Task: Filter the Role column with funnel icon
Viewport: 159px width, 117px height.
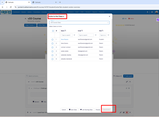Action: (x=108, y=35)
